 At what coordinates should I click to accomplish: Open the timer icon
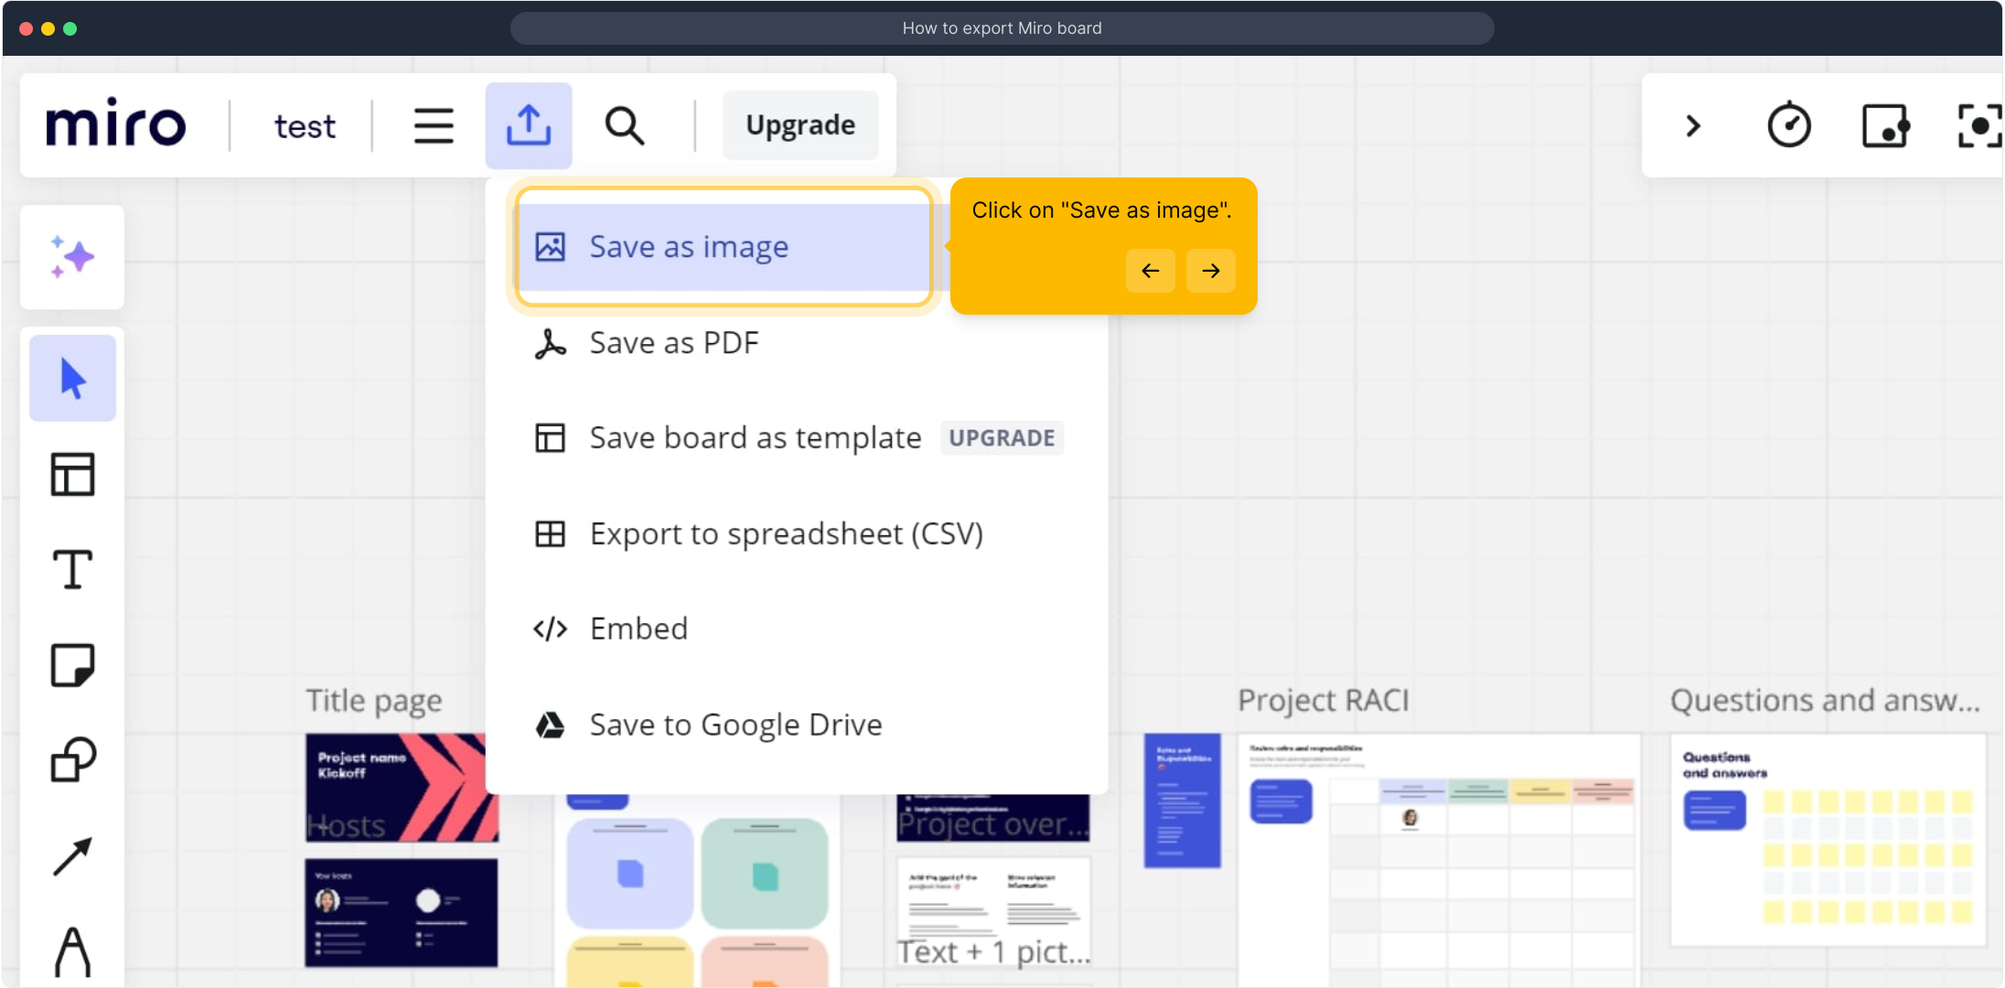(x=1788, y=125)
